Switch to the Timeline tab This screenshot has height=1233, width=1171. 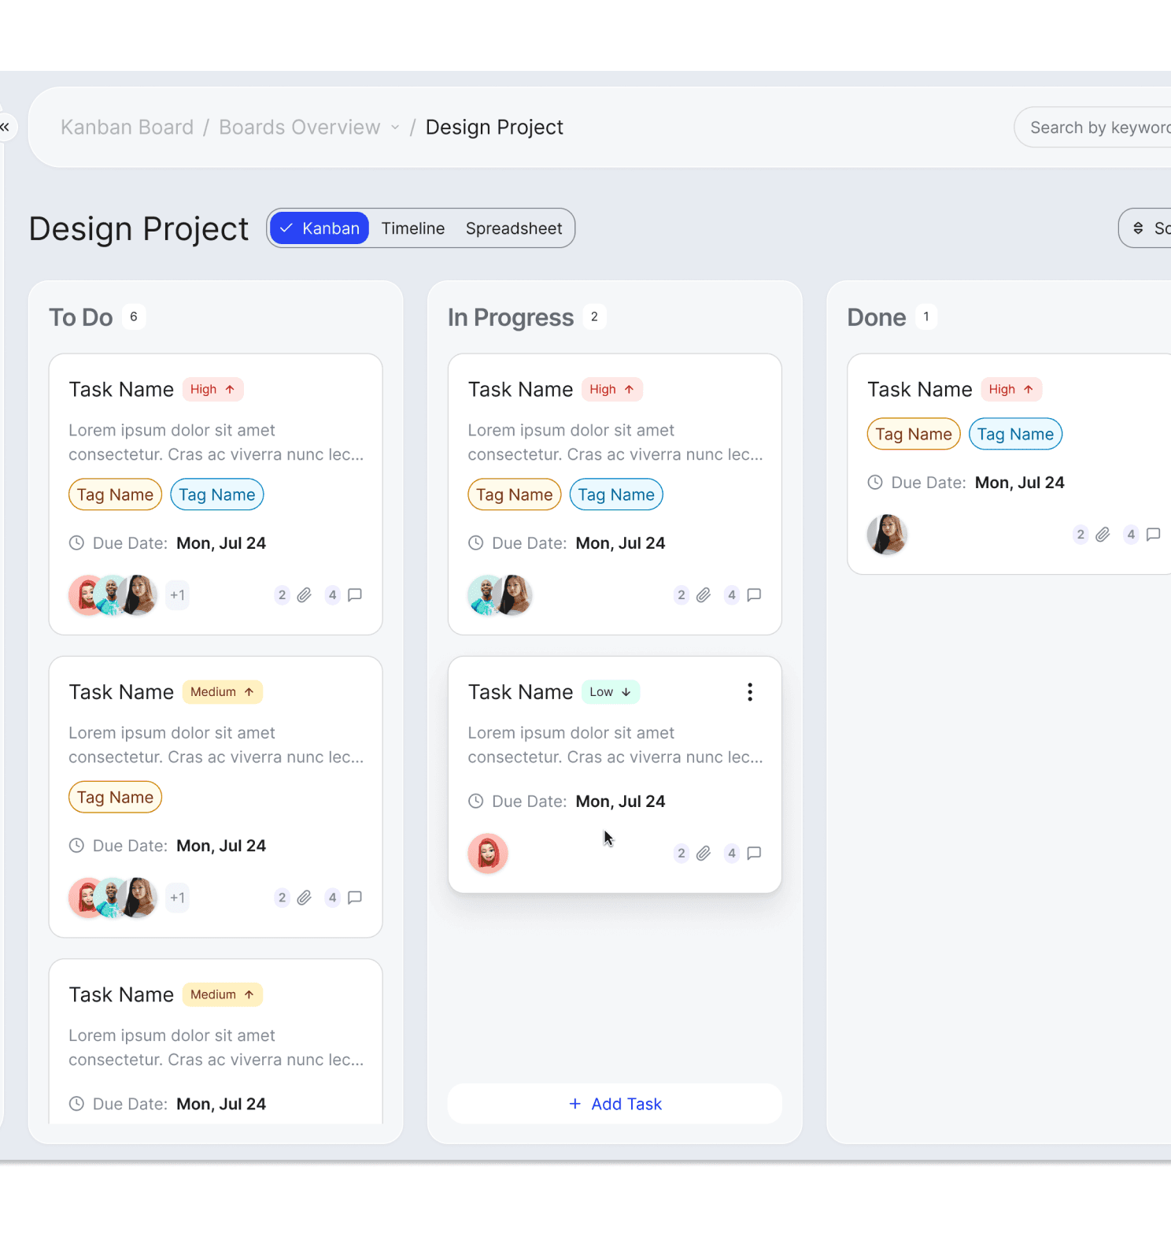coord(412,228)
